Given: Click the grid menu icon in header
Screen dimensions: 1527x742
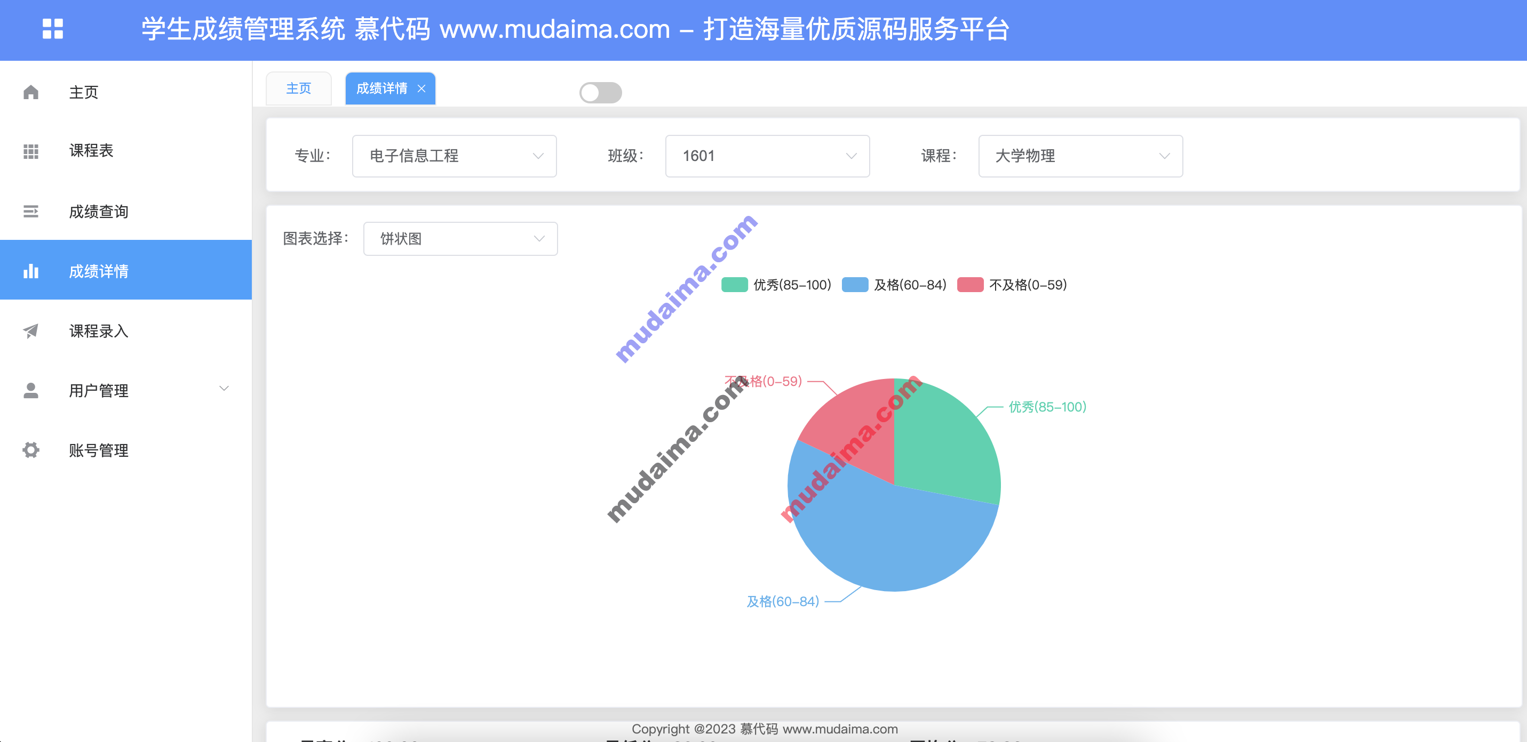Looking at the screenshot, I should (53, 29).
